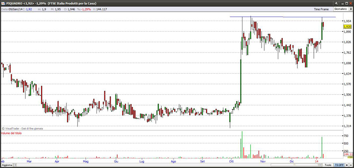Click the yellow 1,920 current price label
The width and height of the screenshot is (354, 168).
click(347, 26)
